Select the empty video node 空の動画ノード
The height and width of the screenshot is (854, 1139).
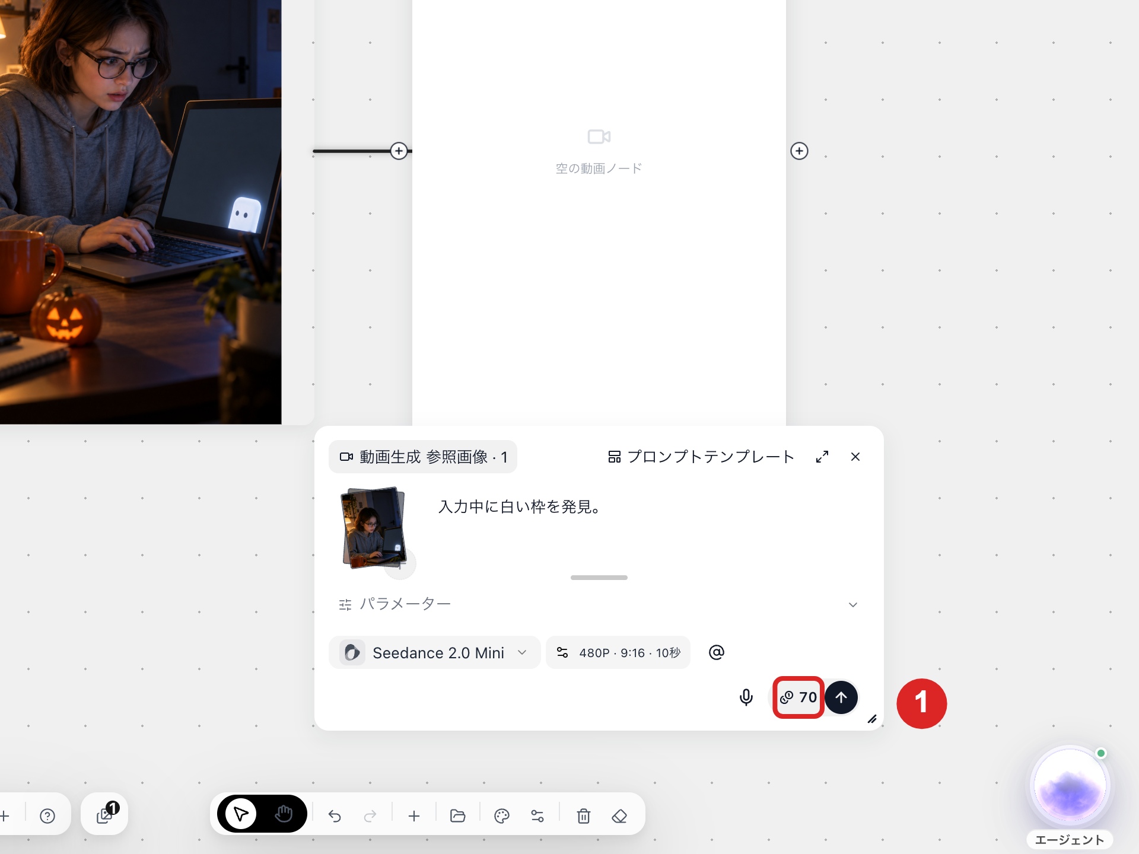tap(599, 212)
